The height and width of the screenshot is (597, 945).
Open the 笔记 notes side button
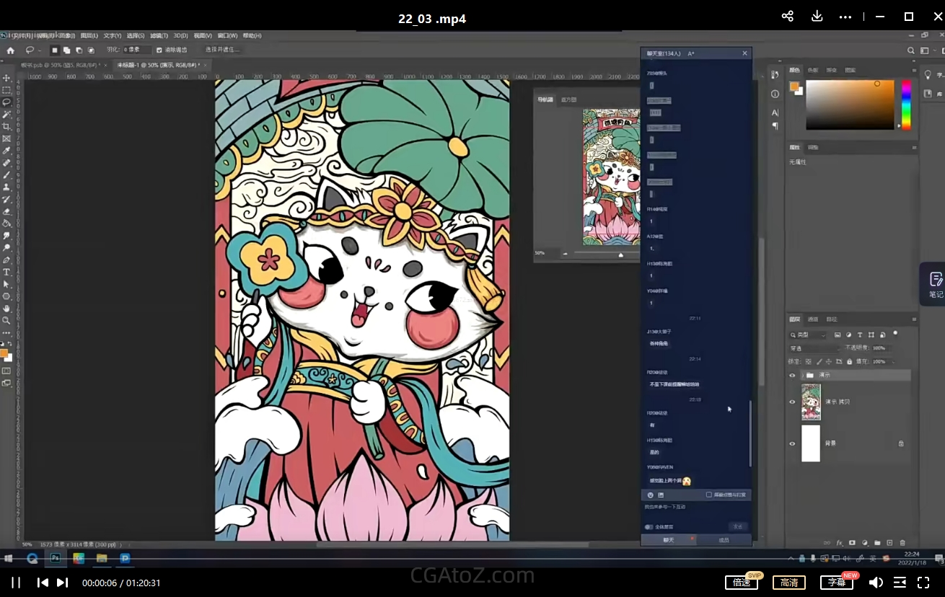(x=936, y=284)
